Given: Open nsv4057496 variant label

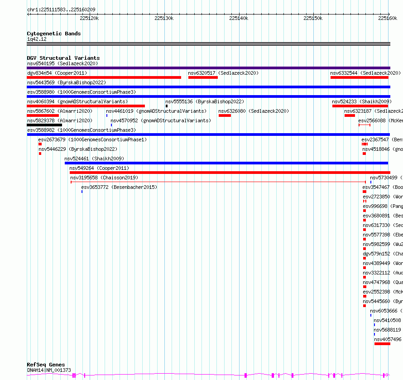Looking at the screenshot, I should point(388,339).
